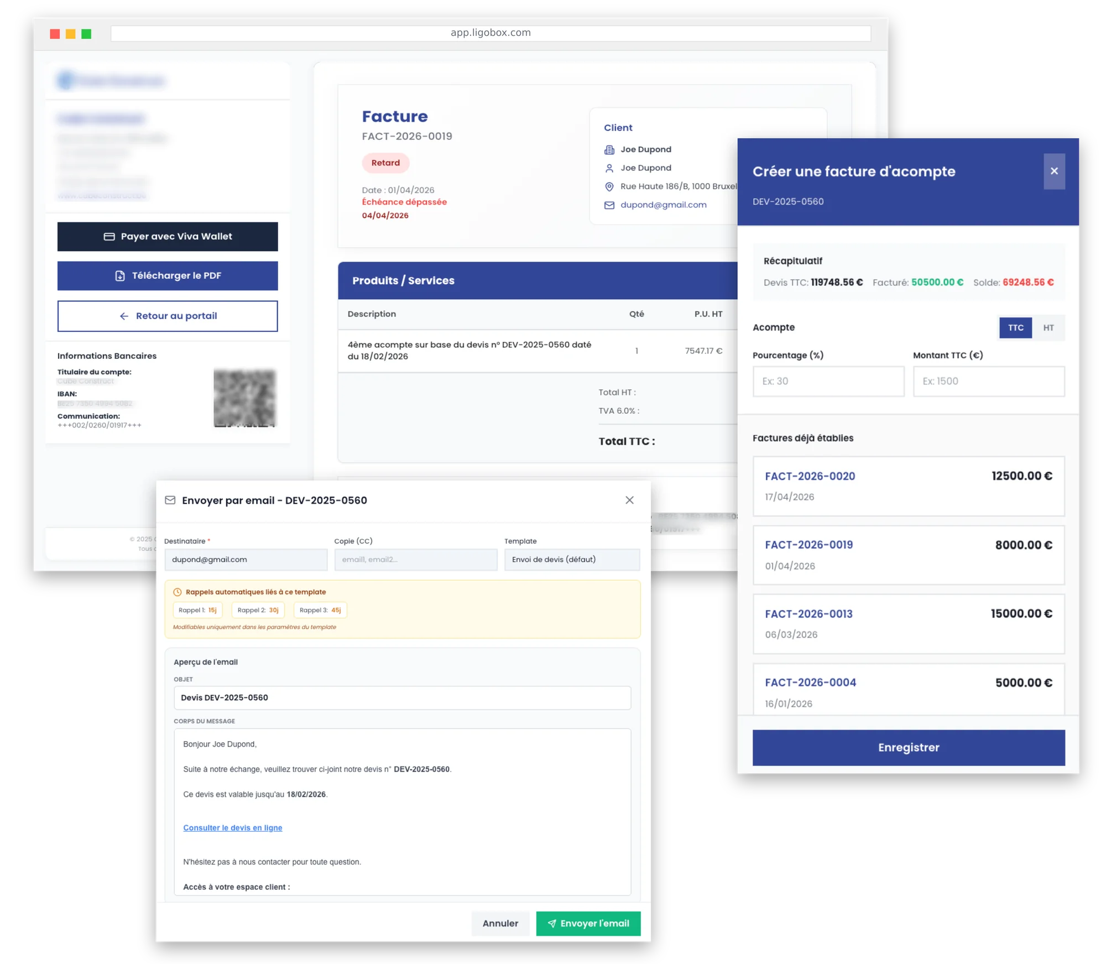Open invoice FACT-2026-0013 card
The height and width of the screenshot is (964, 1106).
(x=909, y=624)
